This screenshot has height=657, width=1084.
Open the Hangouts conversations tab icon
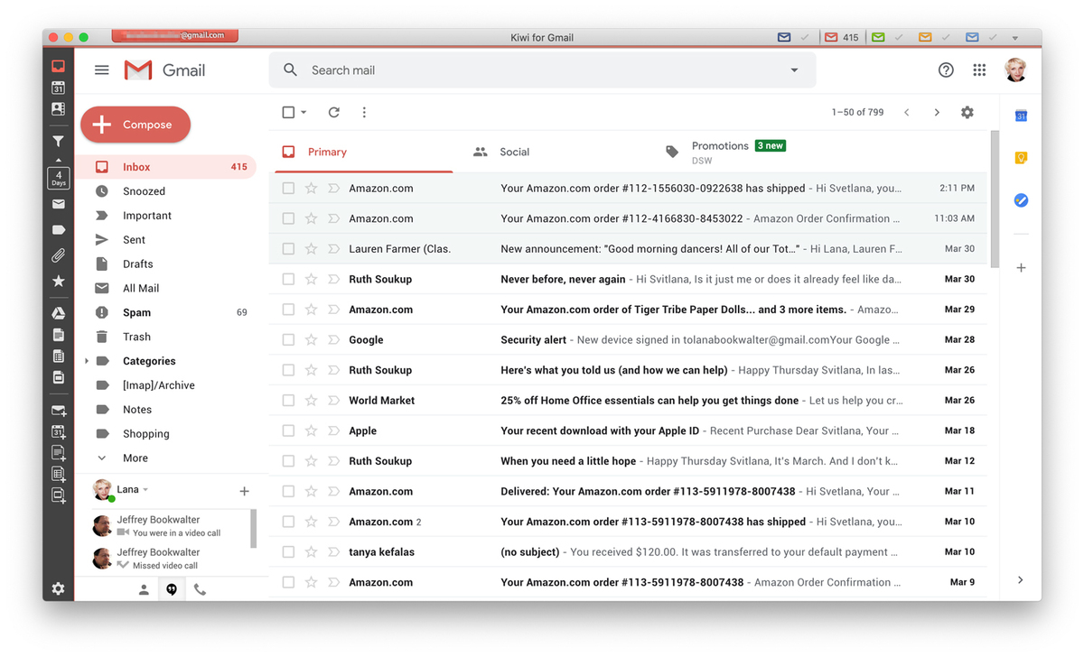pos(172,589)
